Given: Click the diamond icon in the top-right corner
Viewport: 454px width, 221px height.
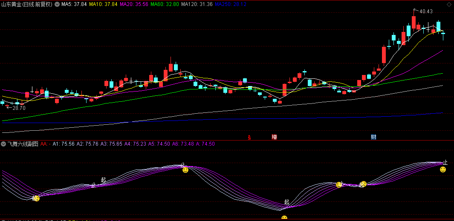Looking at the screenshot, I should point(449,4).
